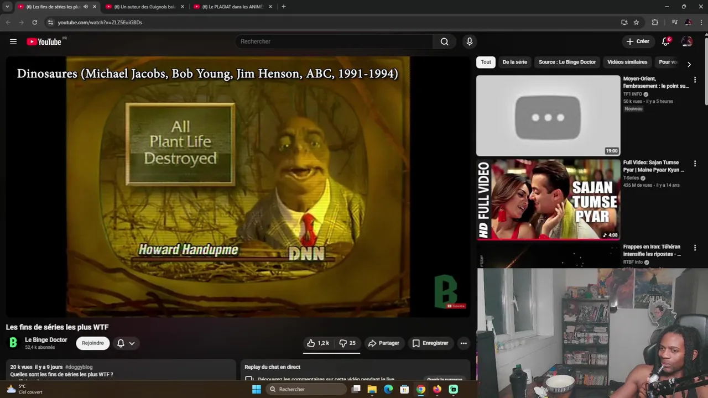Click the Replay du chat en direct heading
The width and height of the screenshot is (708, 398).
(x=272, y=367)
